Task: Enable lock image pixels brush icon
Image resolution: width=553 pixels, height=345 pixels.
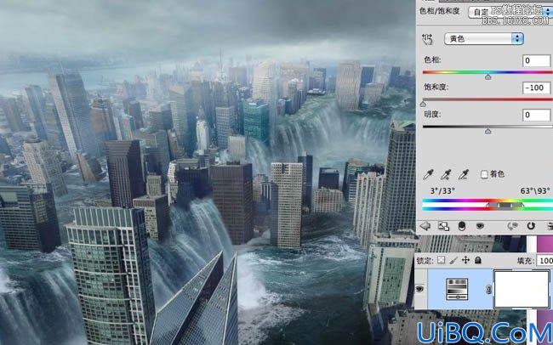Action: 453,260
